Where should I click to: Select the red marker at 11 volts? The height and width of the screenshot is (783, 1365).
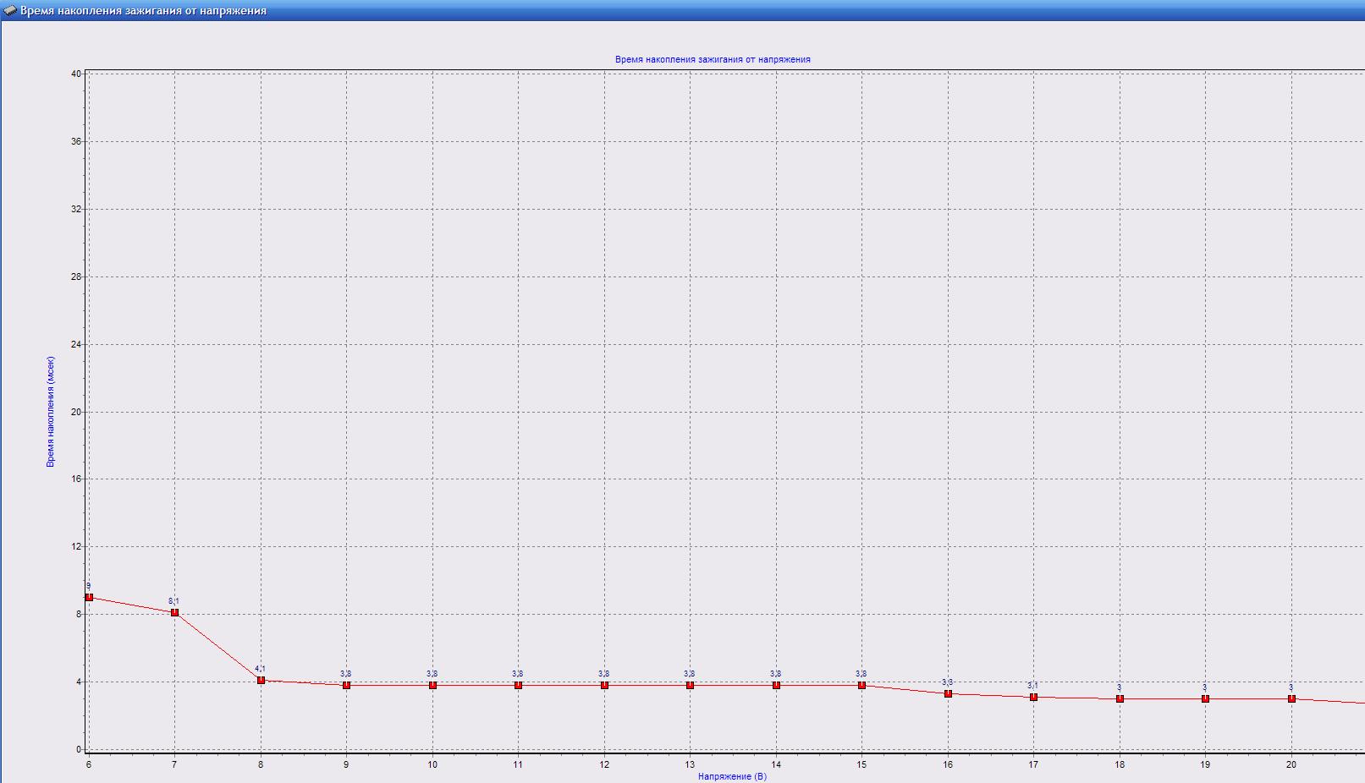coord(518,685)
